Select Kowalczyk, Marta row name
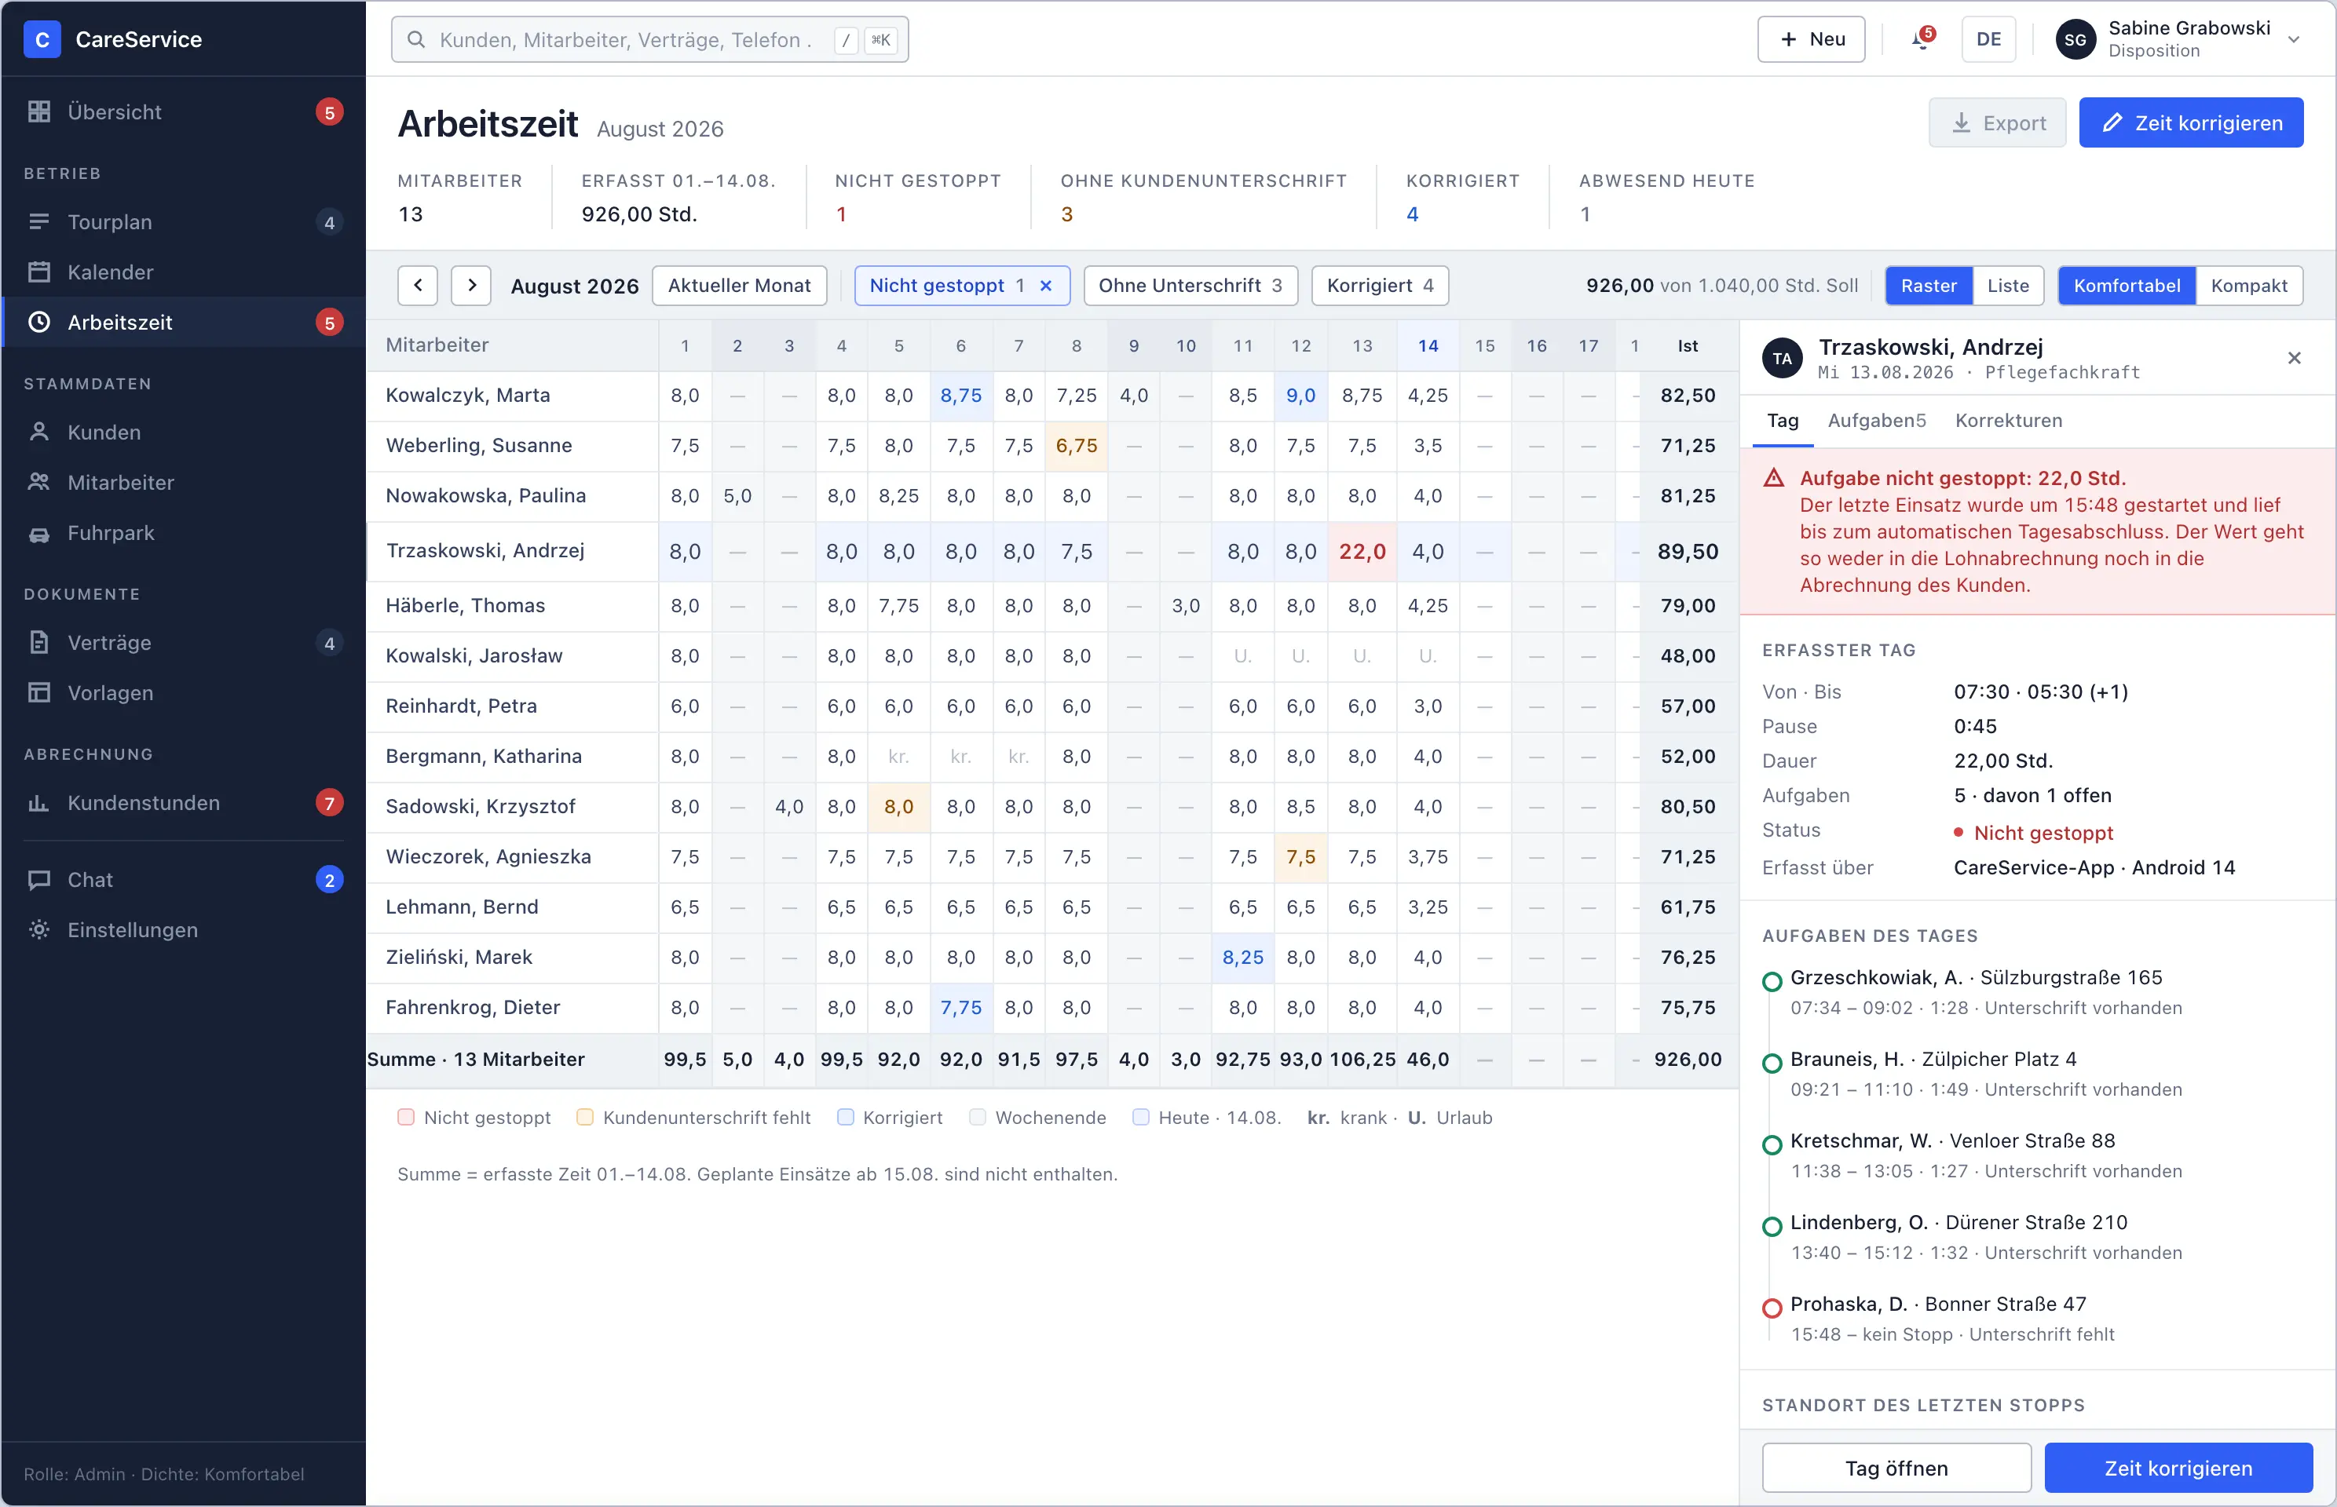Viewport: 2337px width, 1507px height. pos(468,396)
